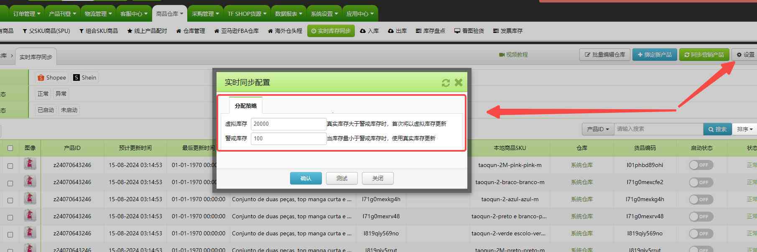
Task: Open the 视频教程 link
Action: point(513,55)
